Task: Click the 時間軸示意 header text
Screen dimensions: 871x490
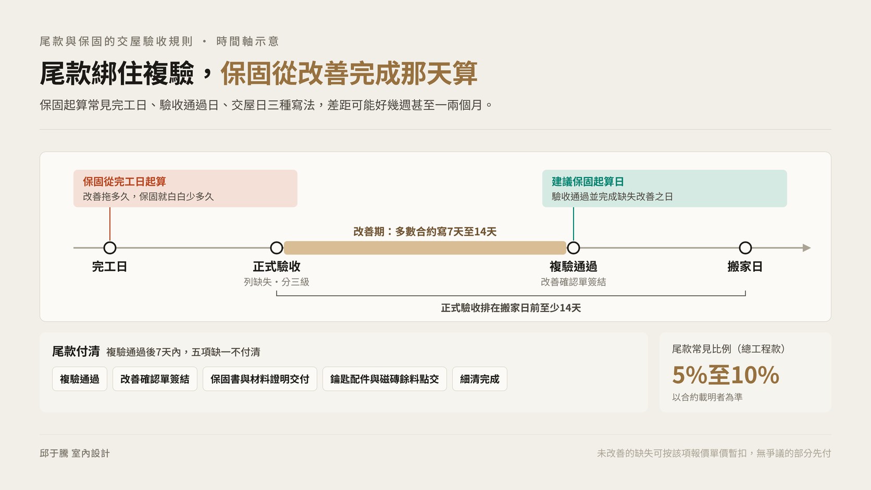Action: [x=247, y=41]
